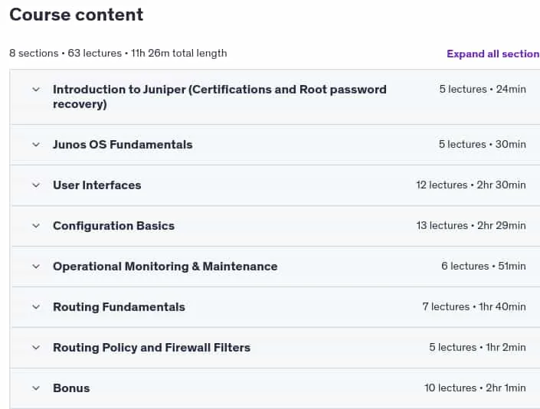Image resolution: width=540 pixels, height=409 pixels.
Task: Expand the Routing Fundamentals chevron
Action: coord(36,307)
